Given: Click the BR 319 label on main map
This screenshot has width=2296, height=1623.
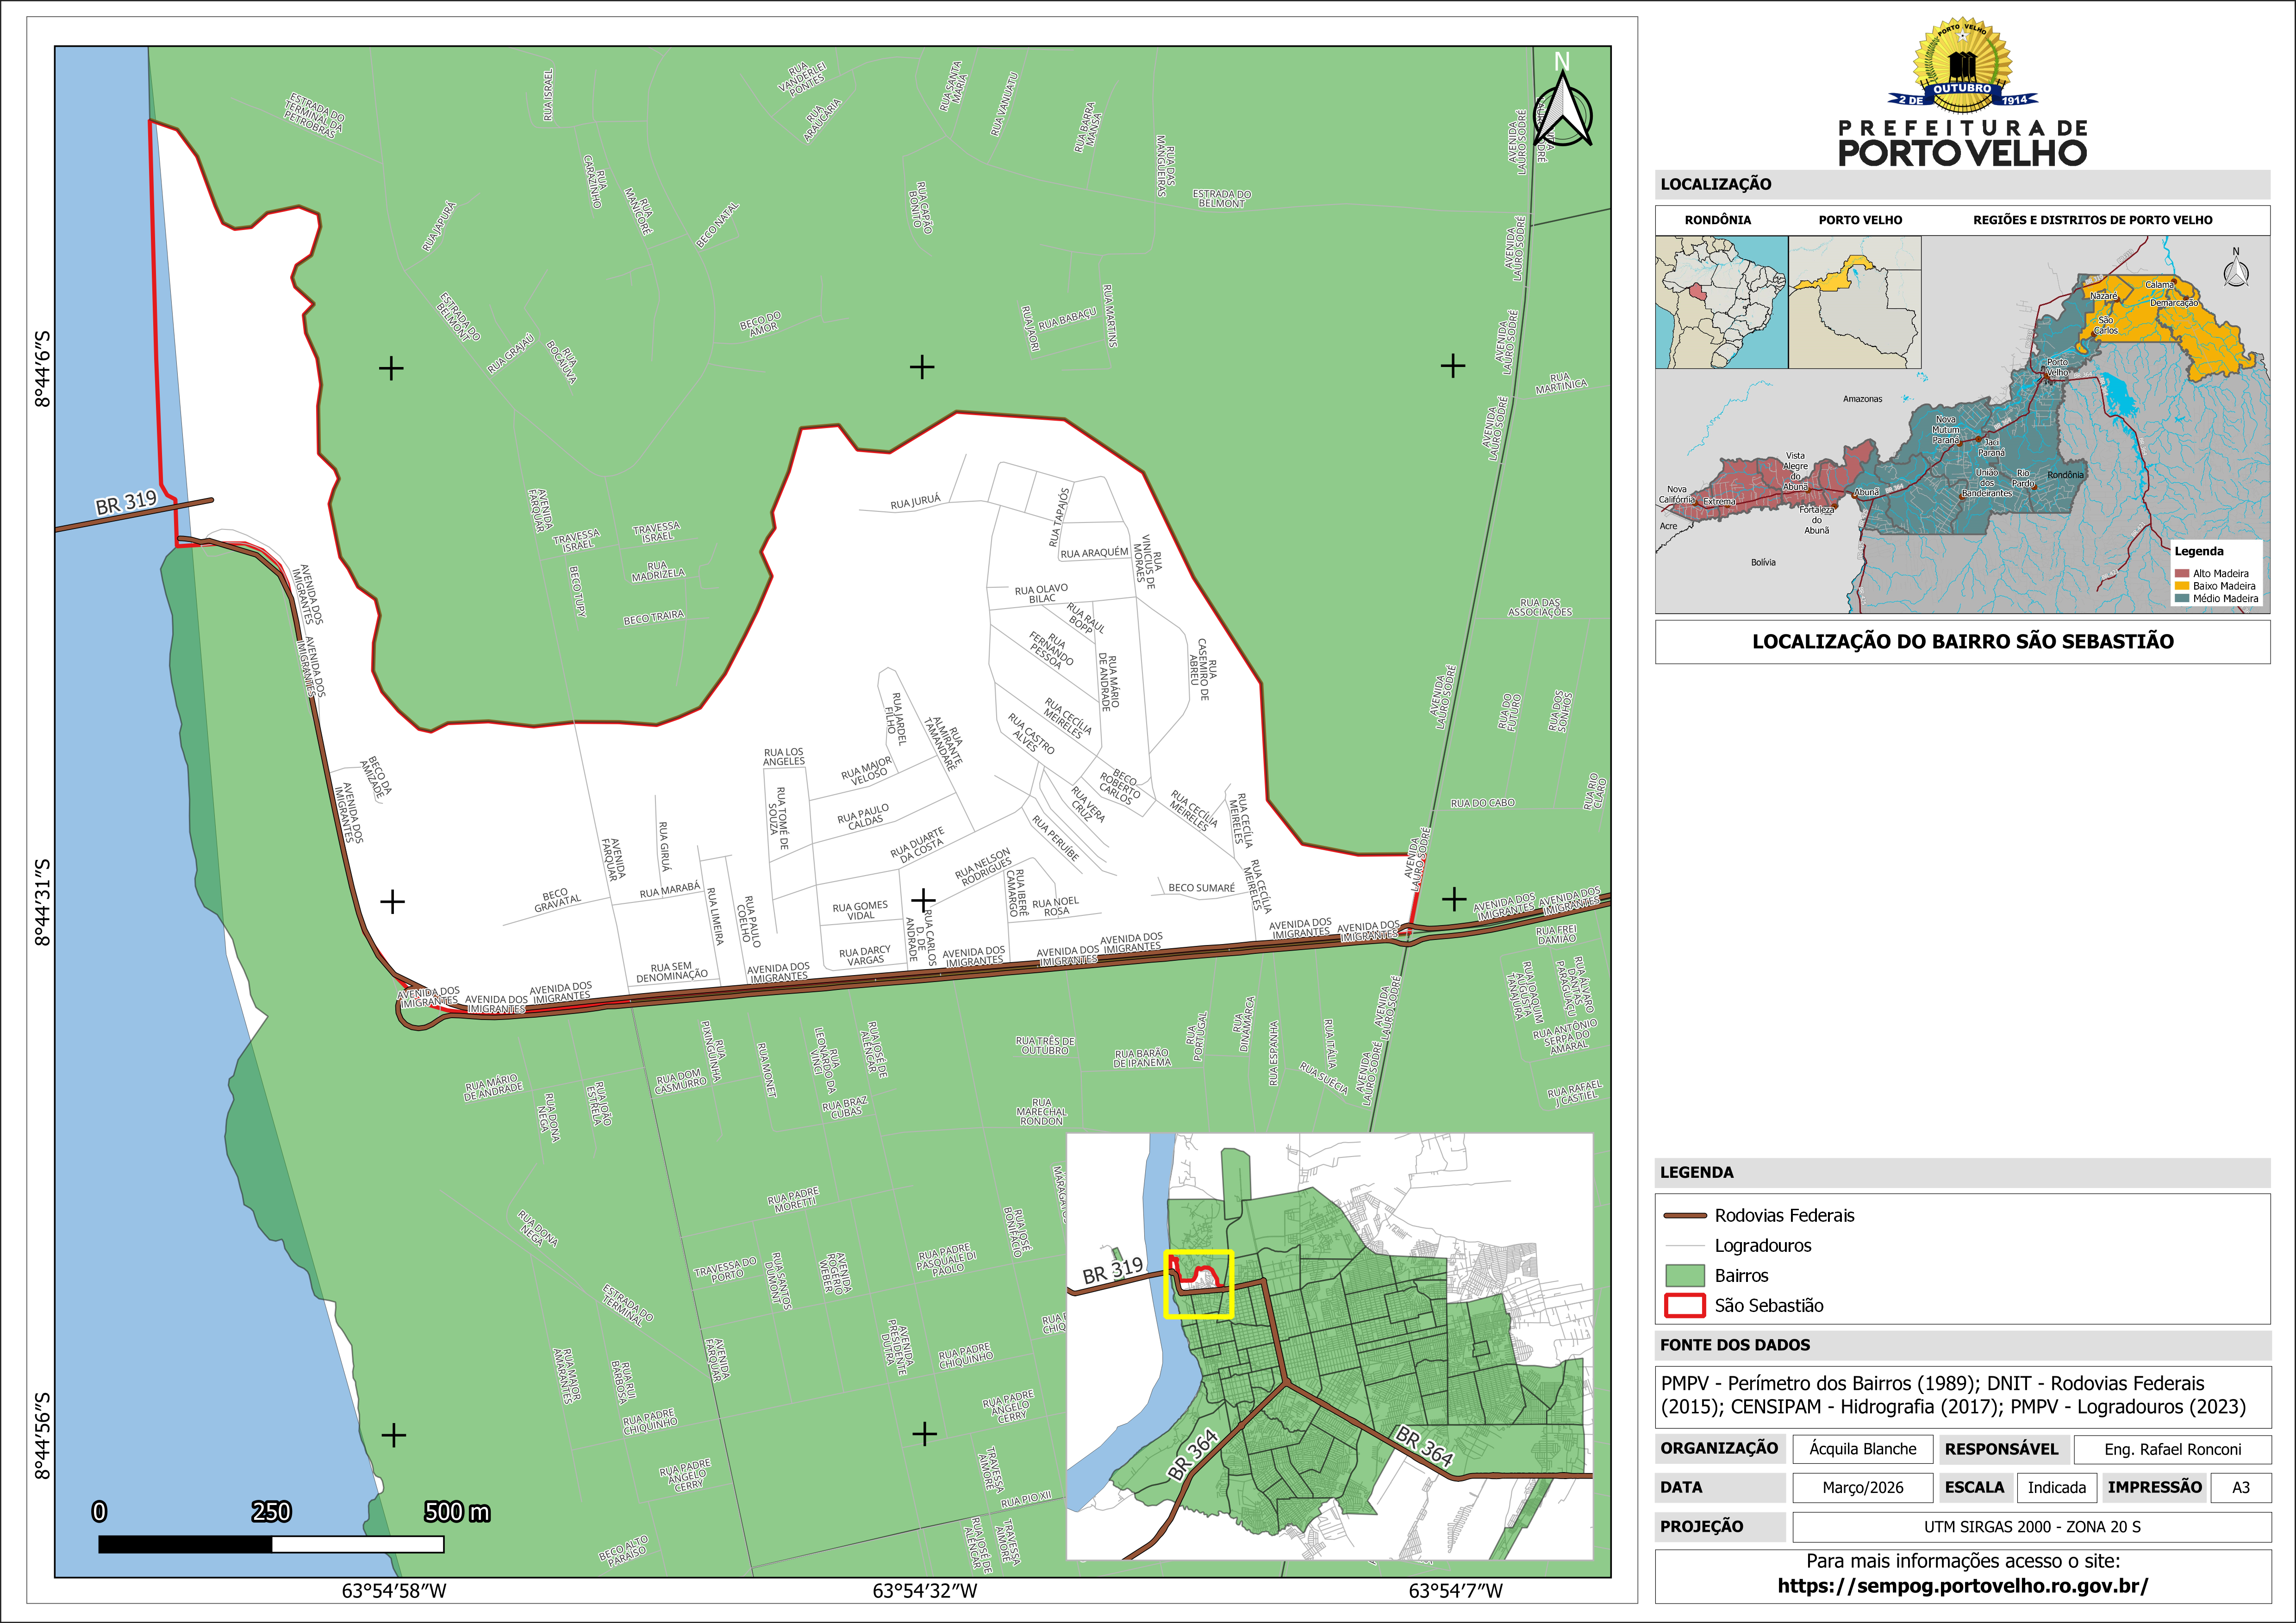Looking at the screenshot, I should pyautogui.click(x=126, y=503).
